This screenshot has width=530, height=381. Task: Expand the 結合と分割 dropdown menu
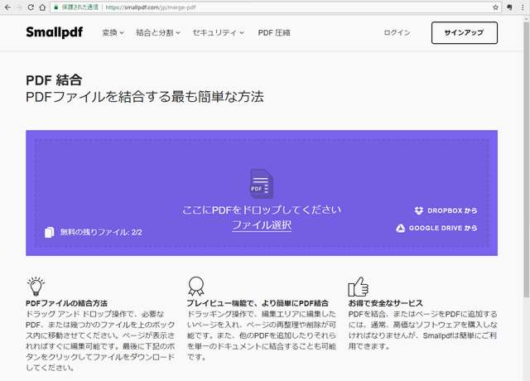click(x=158, y=33)
